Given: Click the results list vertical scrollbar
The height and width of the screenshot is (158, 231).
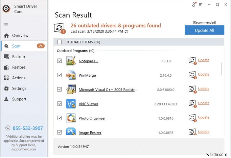Looking at the screenshot, I should pyautogui.click(x=222, y=69).
